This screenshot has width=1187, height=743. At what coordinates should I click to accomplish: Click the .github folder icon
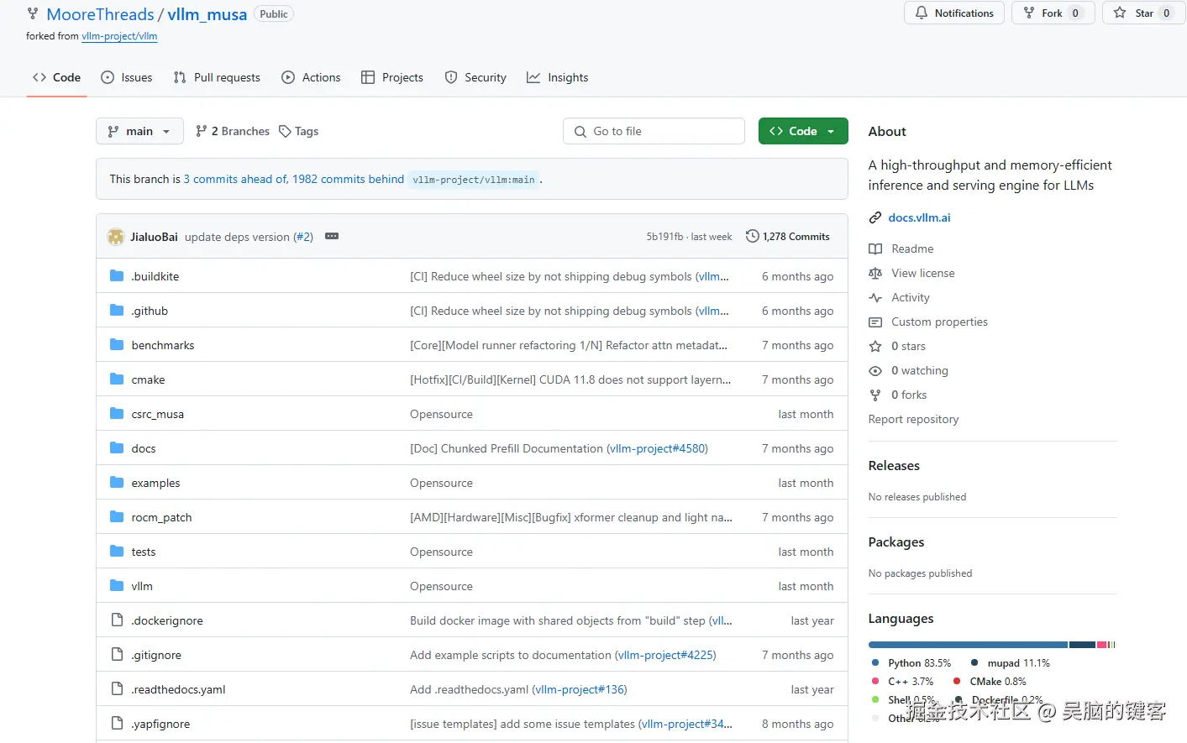(117, 311)
